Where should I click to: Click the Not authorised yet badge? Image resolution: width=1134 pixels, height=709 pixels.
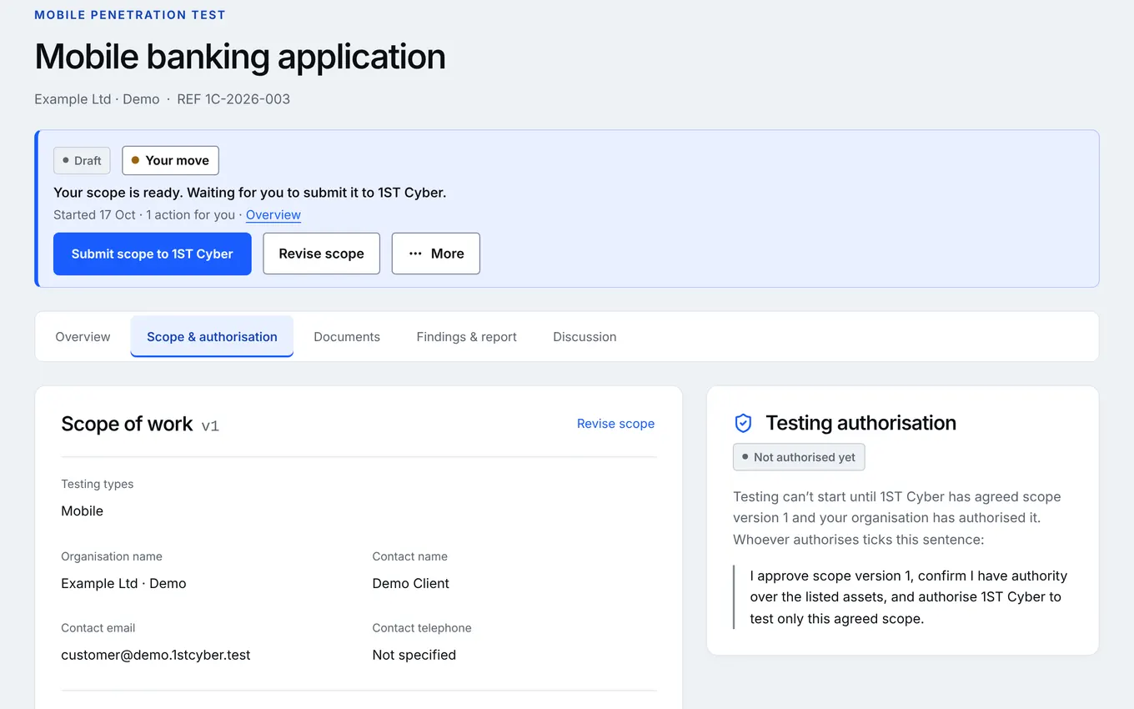(x=799, y=457)
